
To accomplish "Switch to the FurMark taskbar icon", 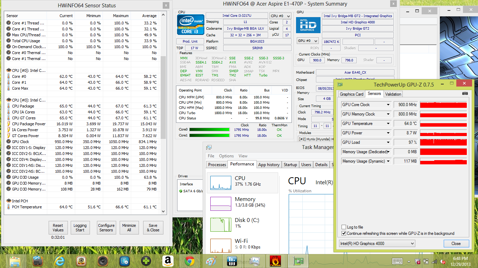I will pyautogui.click(x=275, y=261).
